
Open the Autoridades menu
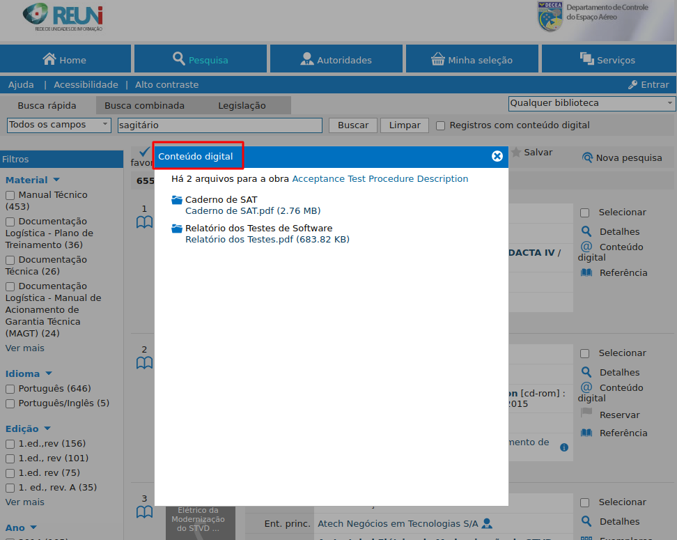[336, 59]
